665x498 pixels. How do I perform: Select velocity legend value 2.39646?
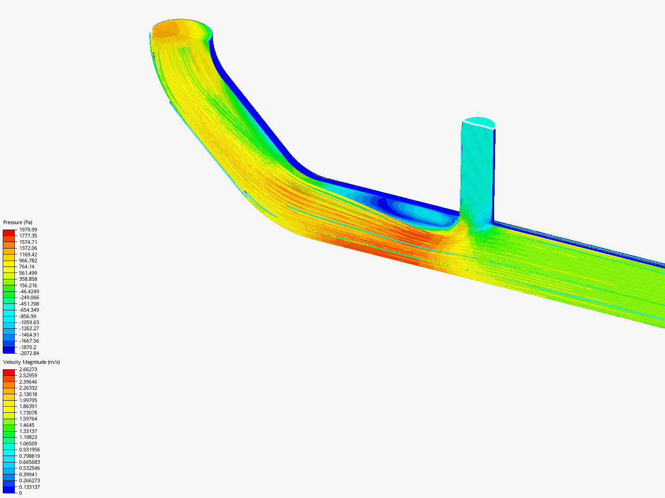tap(28, 382)
